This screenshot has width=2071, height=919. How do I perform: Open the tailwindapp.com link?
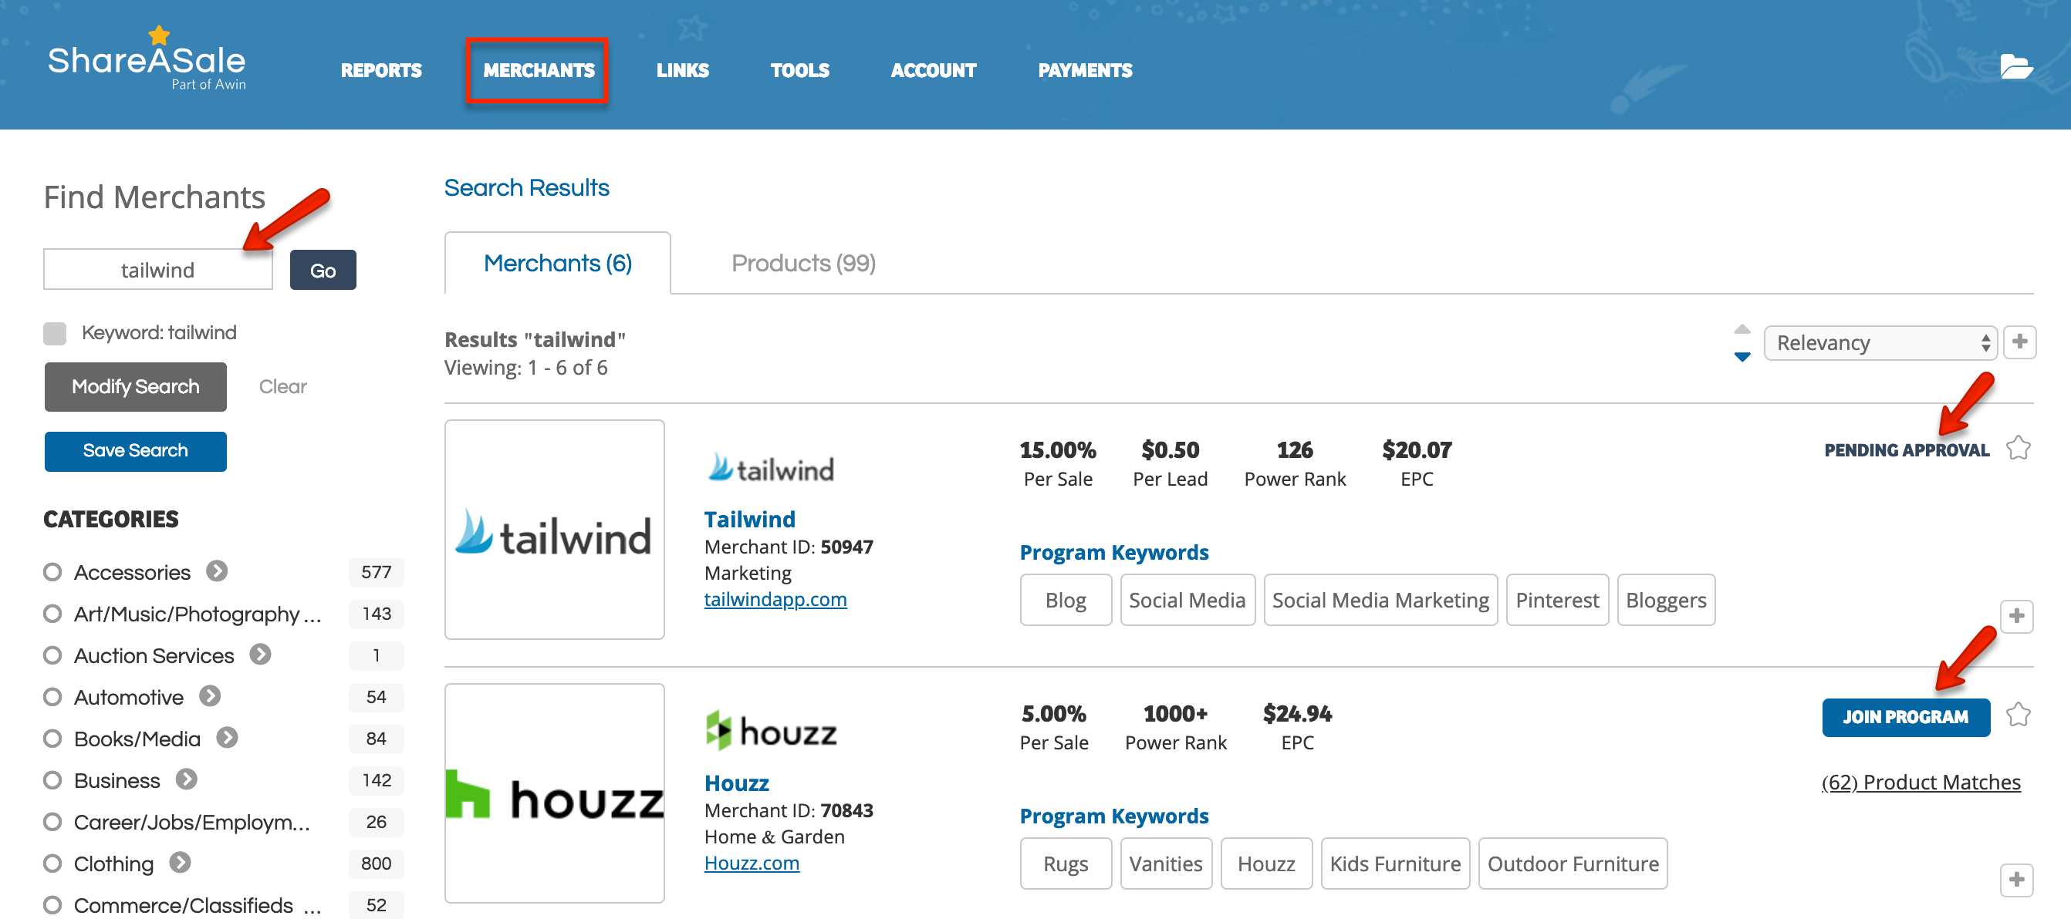pos(775,599)
